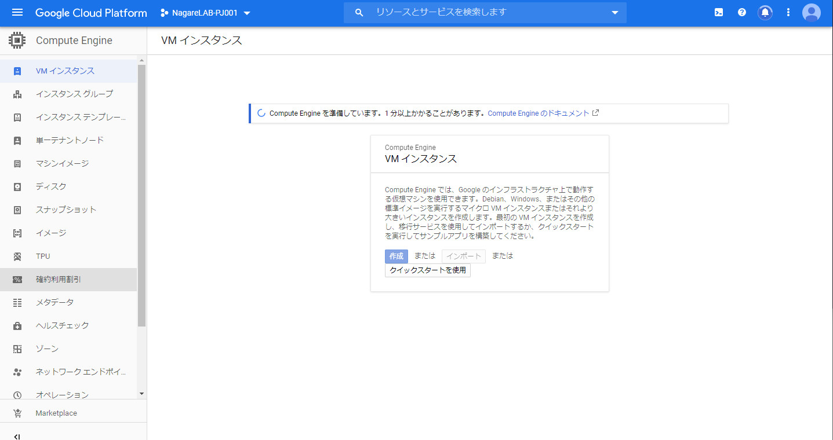Click the ヘルスチェック icon
This screenshot has height=440, width=833.
(x=17, y=326)
